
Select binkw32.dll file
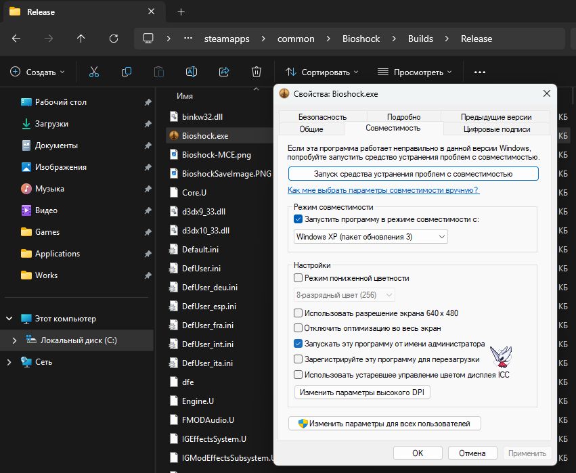(x=202, y=117)
